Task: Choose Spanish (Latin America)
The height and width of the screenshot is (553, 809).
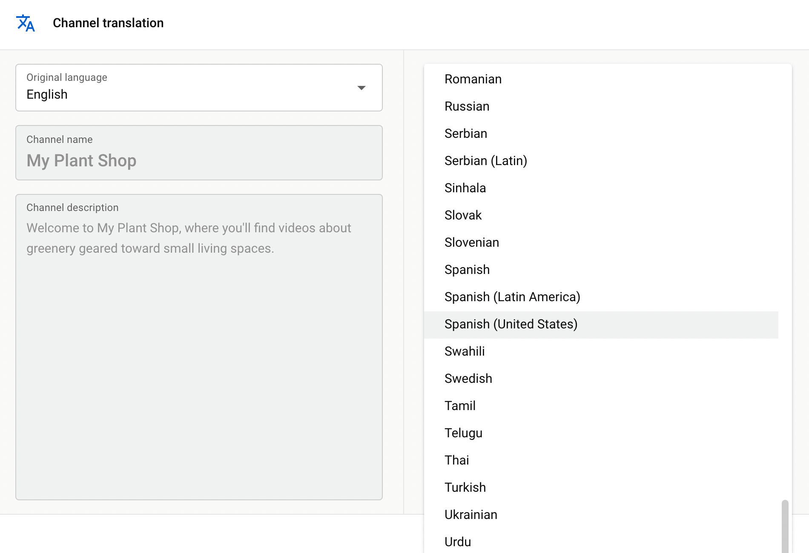Action: (x=601, y=297)
